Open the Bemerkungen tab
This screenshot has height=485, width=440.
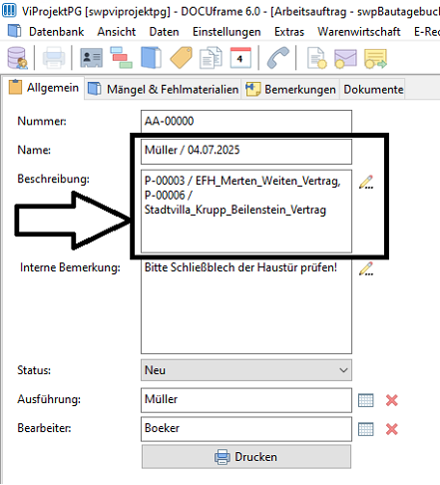click(x=290, y=89)
